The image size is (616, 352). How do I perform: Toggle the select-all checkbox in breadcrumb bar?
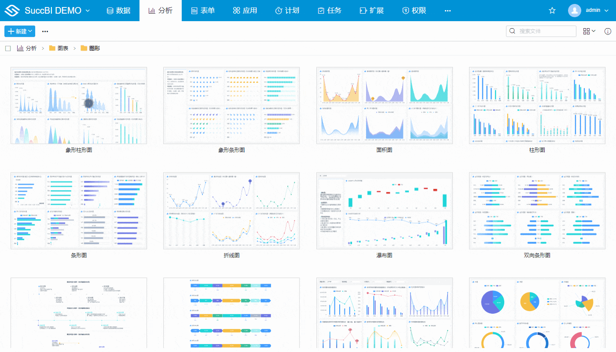[x=8, y=48]
